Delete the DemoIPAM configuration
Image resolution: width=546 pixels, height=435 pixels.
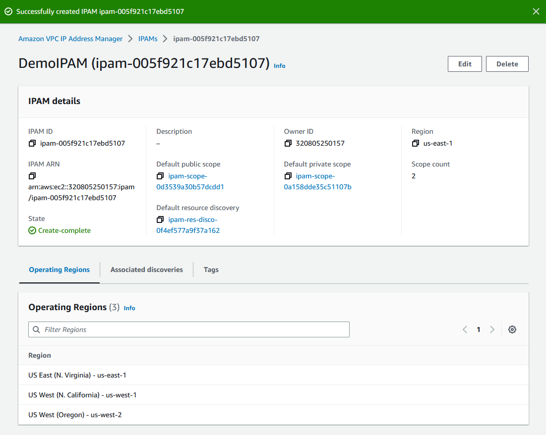click(x=507, y=63)
